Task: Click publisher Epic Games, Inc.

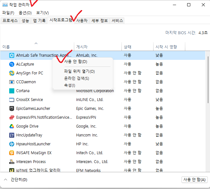Action: [90, 109]
